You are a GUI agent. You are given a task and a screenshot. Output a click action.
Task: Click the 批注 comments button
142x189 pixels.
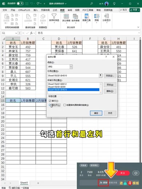[x=123, y=10]
